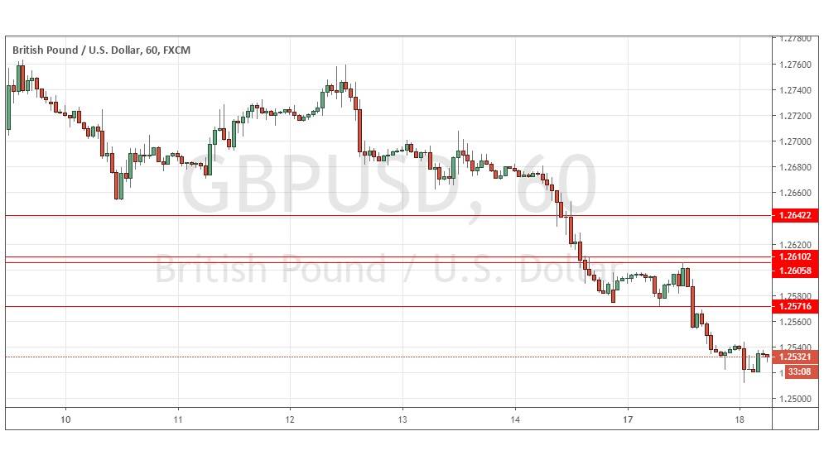Click date label 10 on time axis

pos(66,418)
